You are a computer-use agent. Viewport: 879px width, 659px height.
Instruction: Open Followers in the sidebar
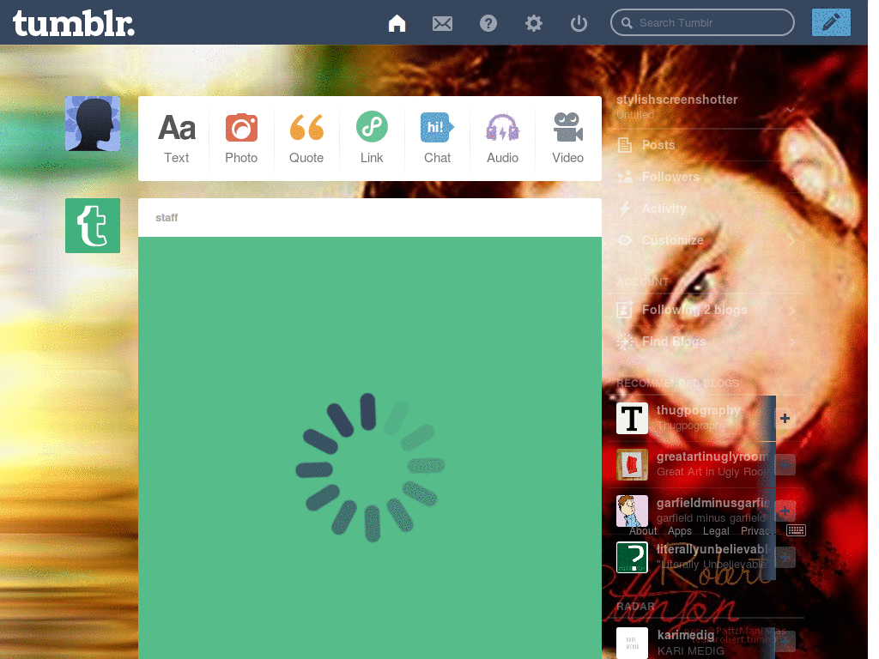coord(670,177)
